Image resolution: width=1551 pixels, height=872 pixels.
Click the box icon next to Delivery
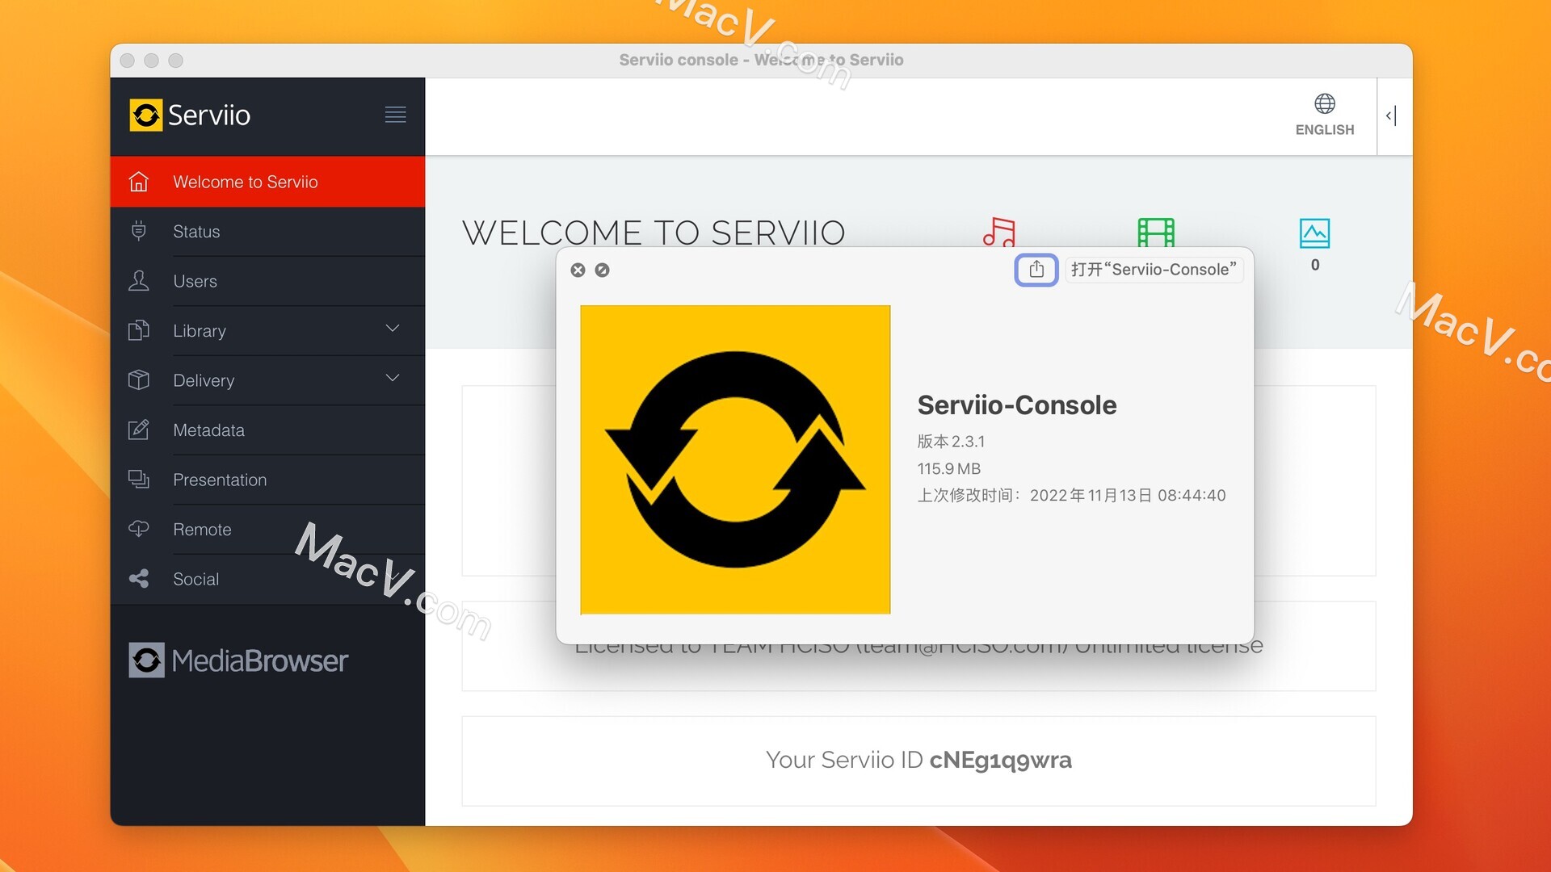[x=139, y=380]
